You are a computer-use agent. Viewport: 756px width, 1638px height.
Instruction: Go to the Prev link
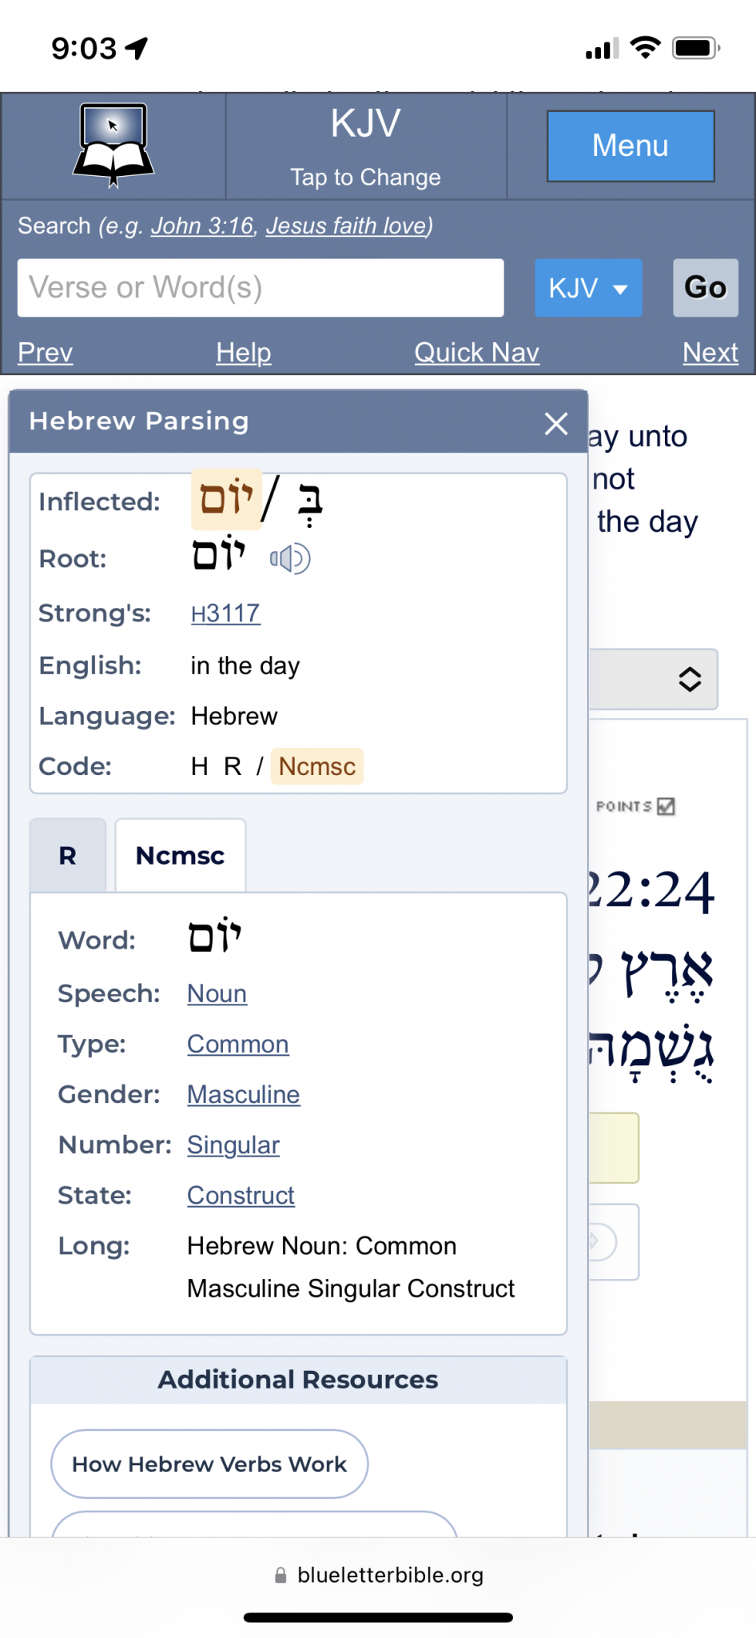(46, 352)
